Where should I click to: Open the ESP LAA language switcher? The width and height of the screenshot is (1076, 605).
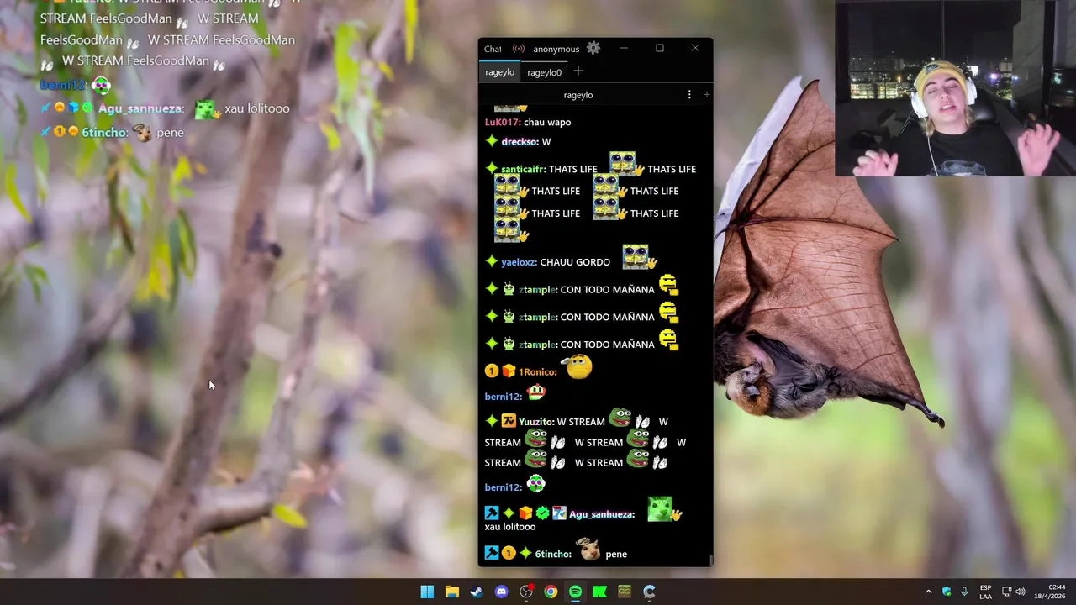[x=985, y=592]
